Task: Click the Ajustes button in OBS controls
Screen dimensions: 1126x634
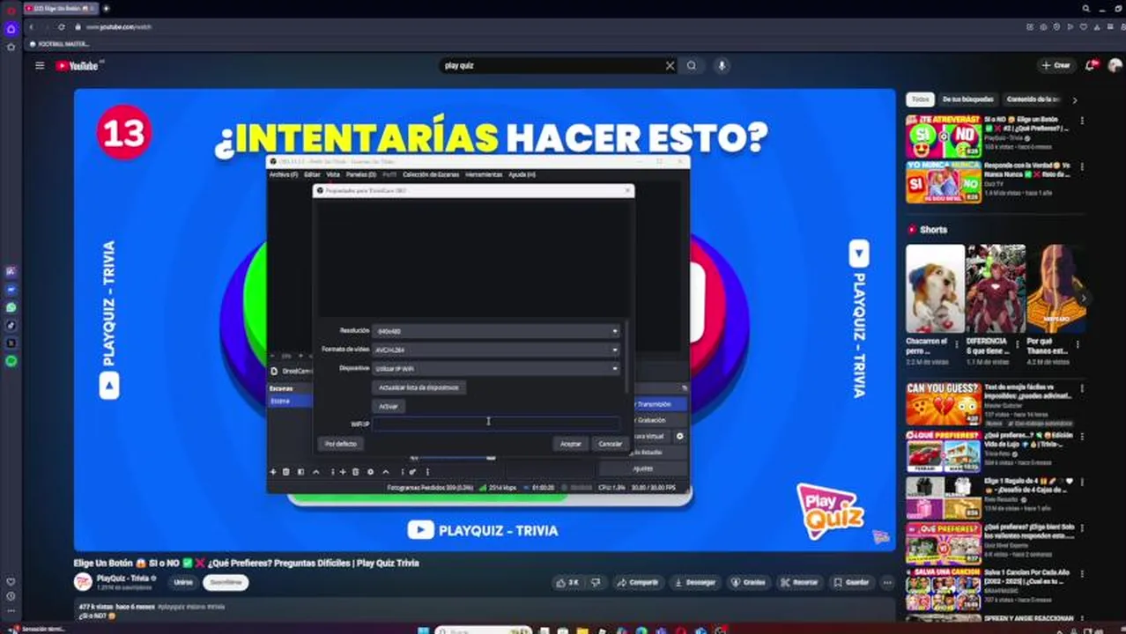Action: click(x=643, y=468)
